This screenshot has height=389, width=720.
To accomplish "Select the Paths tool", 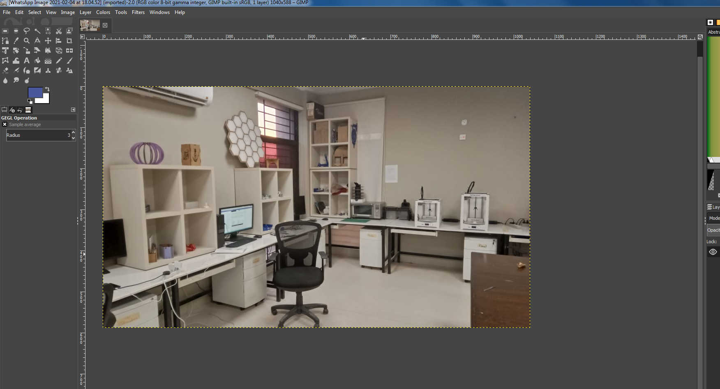I will tap(5, 41).
